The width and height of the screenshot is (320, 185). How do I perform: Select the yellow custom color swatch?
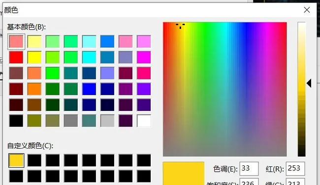pos(16,160)
